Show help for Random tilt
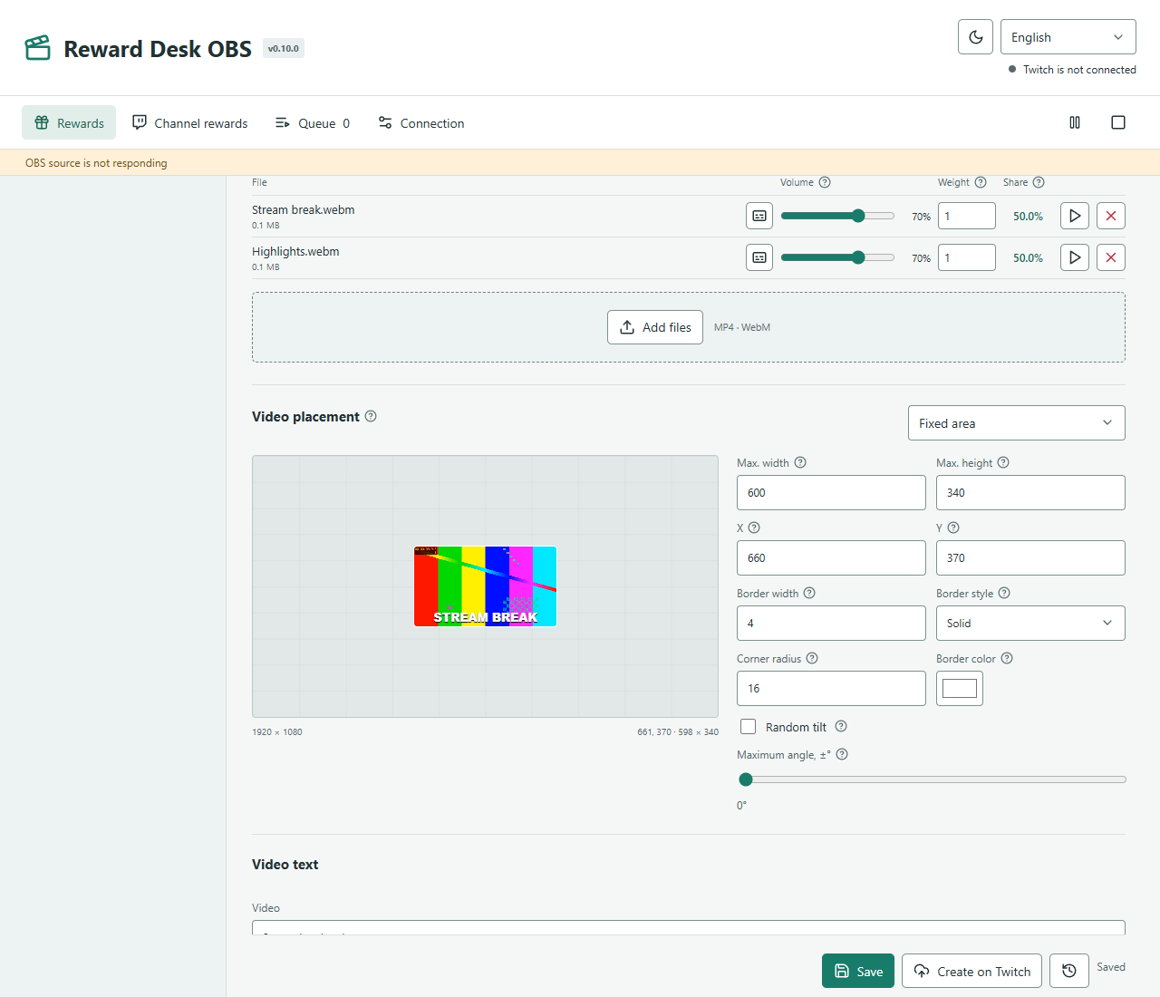This screenshot has height=997, width=1160. point(841,726)
